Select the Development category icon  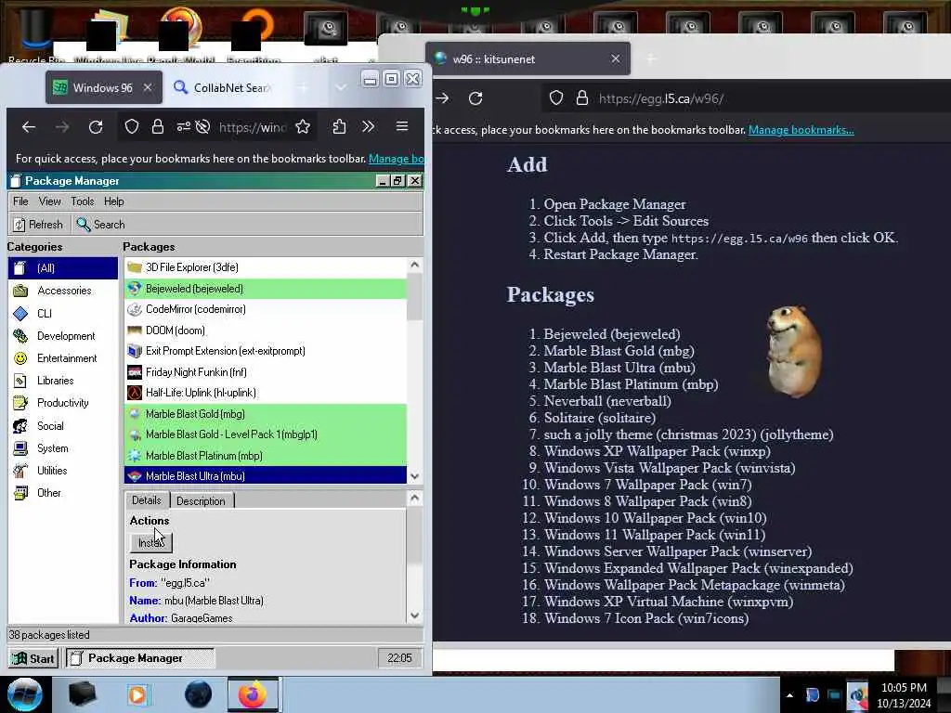pos(20,336)
